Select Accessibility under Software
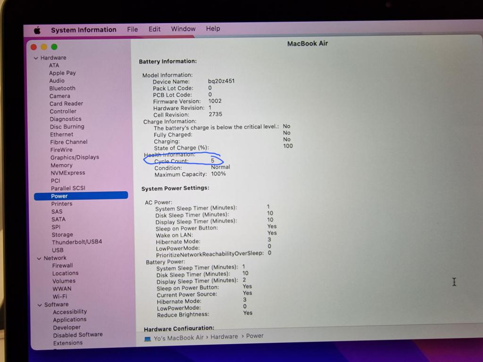The height and width of the screenshot is (362, 483). (70, 312)
